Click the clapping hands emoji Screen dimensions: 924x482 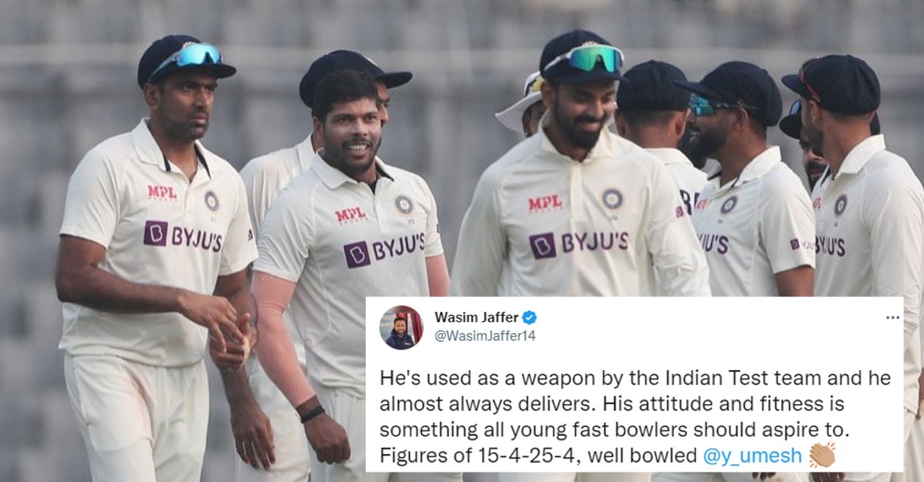click(822, 456)
